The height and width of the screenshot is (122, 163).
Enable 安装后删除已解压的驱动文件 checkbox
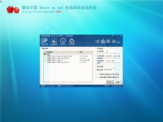coord(98,77)
